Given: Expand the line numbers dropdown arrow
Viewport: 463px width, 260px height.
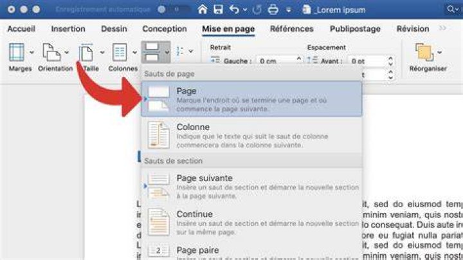Looking at the screenshot, I should click(191, 51).
